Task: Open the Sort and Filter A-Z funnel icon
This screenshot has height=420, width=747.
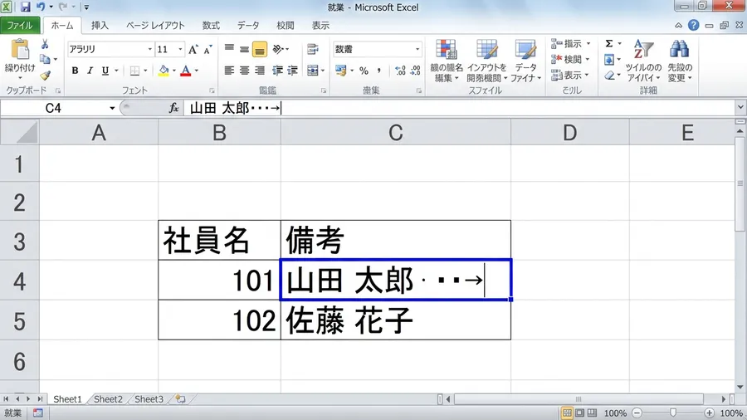Action: [643, 50]
